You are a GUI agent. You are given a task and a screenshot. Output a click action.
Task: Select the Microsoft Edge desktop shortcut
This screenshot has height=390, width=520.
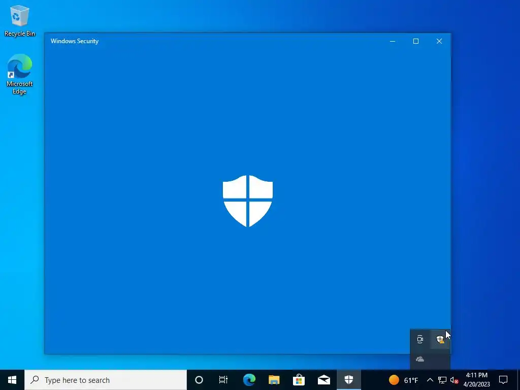click(20, 74)
